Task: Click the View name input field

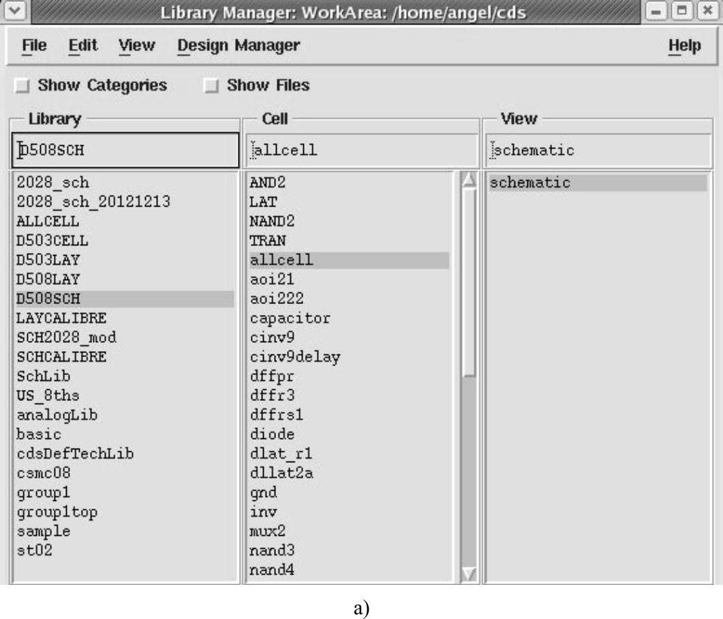Action: tap(601, 150)
